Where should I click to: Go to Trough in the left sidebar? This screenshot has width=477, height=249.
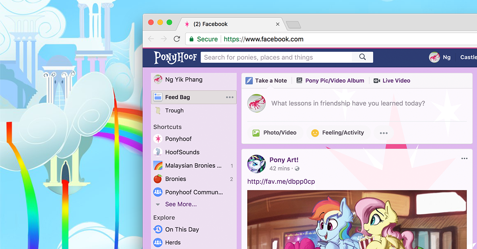click(x=174, y=110)
